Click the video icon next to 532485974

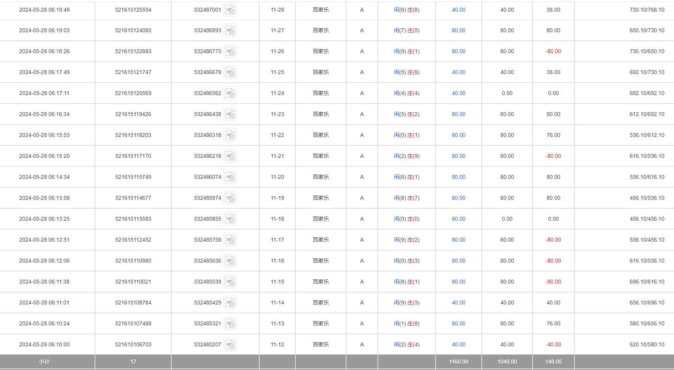coord(230,198)
